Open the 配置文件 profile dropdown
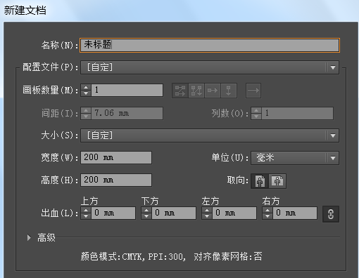 (210, 67)
